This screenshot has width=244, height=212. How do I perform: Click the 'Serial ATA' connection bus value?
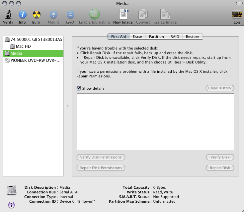pos(68,192)
